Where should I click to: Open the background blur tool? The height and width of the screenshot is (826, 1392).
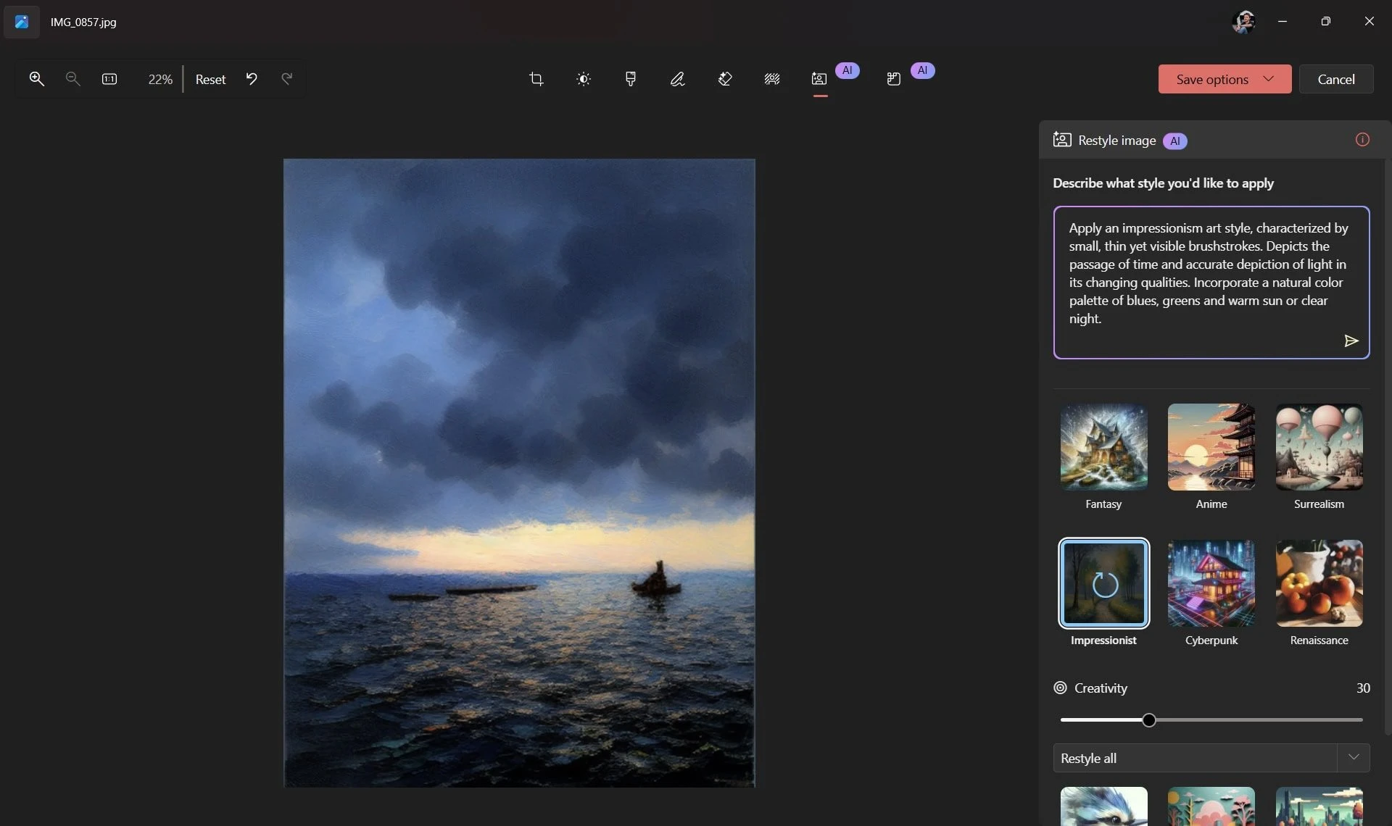(772, 79)
